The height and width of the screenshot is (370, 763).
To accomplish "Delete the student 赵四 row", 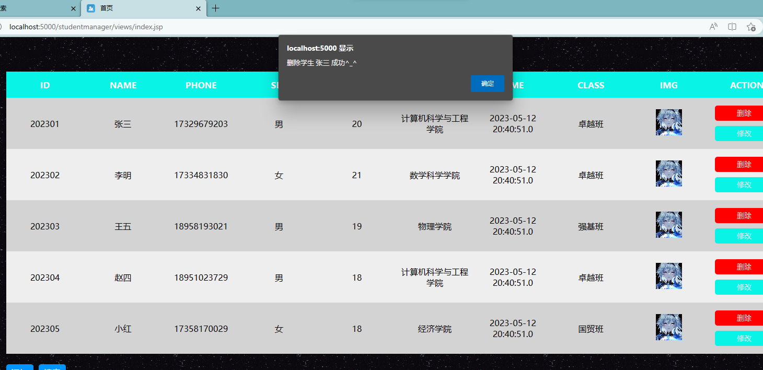I will (x=739, y=267).
